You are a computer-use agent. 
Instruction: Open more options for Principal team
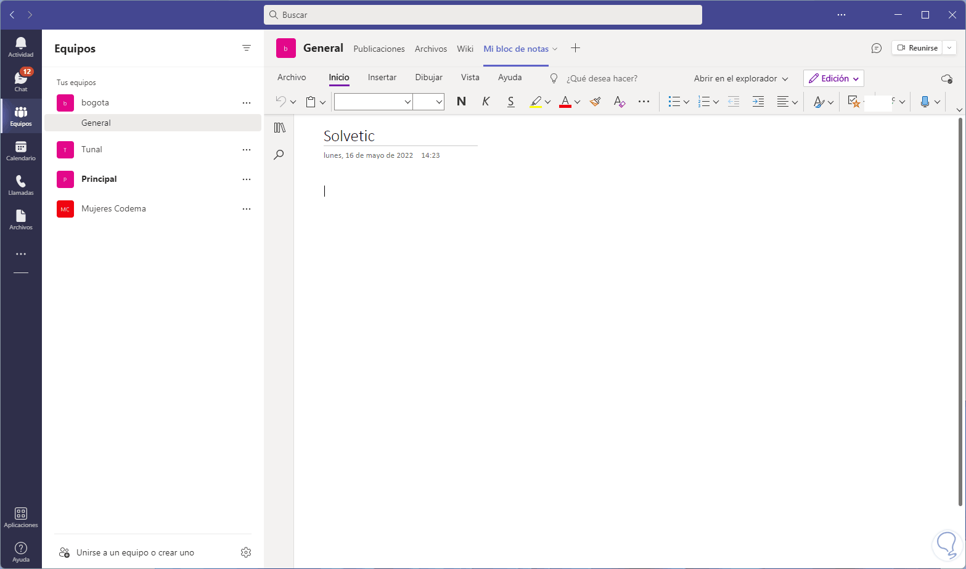[247, 179]
